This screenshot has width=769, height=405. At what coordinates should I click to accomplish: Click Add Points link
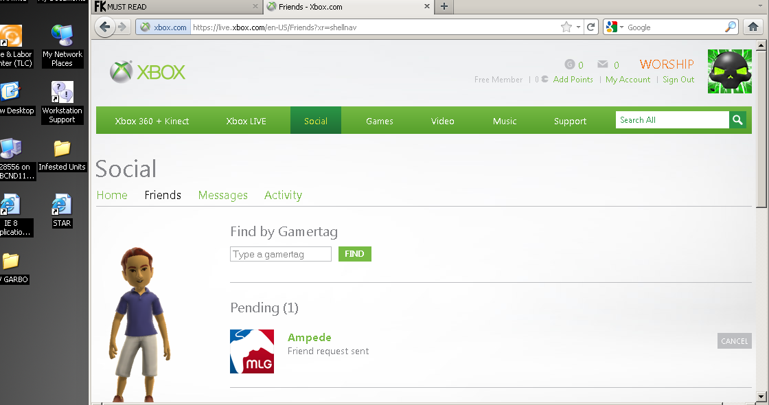tap(573, 80)
